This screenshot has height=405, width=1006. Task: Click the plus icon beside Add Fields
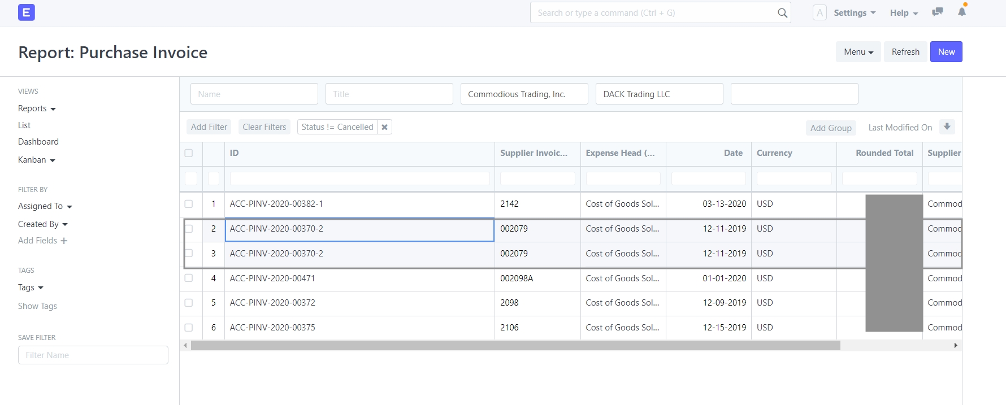[64, 241]
